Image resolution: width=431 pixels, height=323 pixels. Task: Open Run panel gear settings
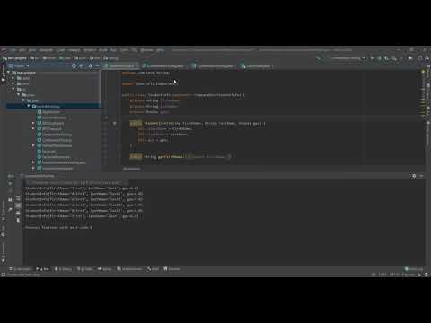(x=414, y=176)
